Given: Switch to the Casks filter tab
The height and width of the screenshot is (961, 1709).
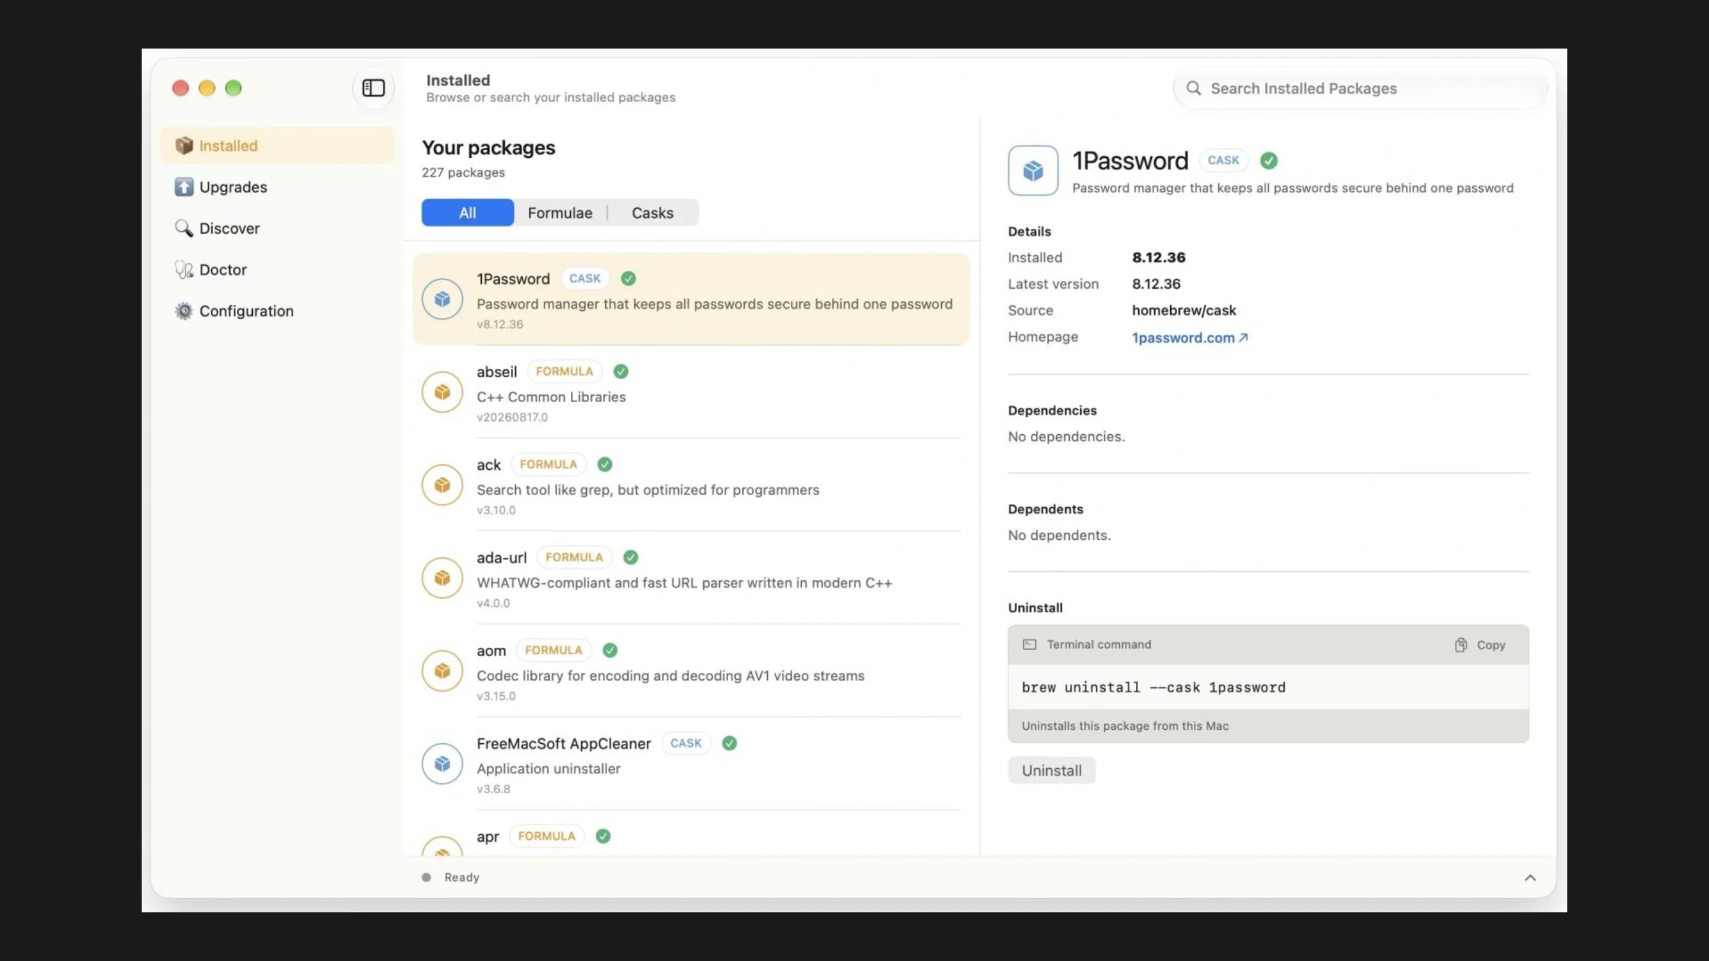Looking at the screenshot, I should point(652,212).
